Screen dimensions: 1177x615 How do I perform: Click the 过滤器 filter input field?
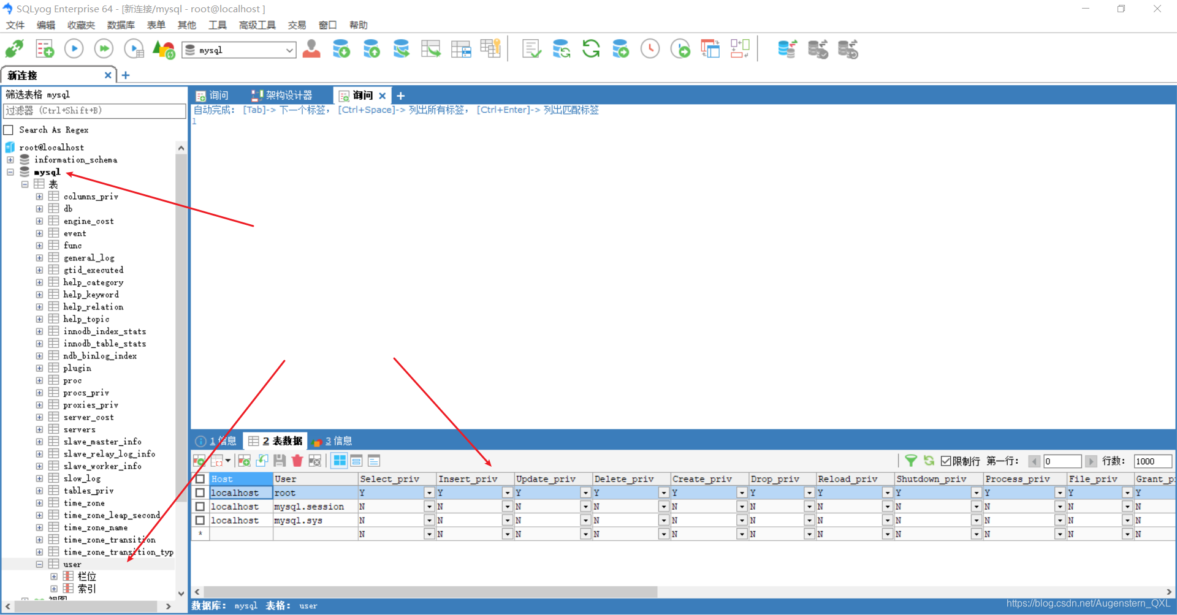[94, 111]
